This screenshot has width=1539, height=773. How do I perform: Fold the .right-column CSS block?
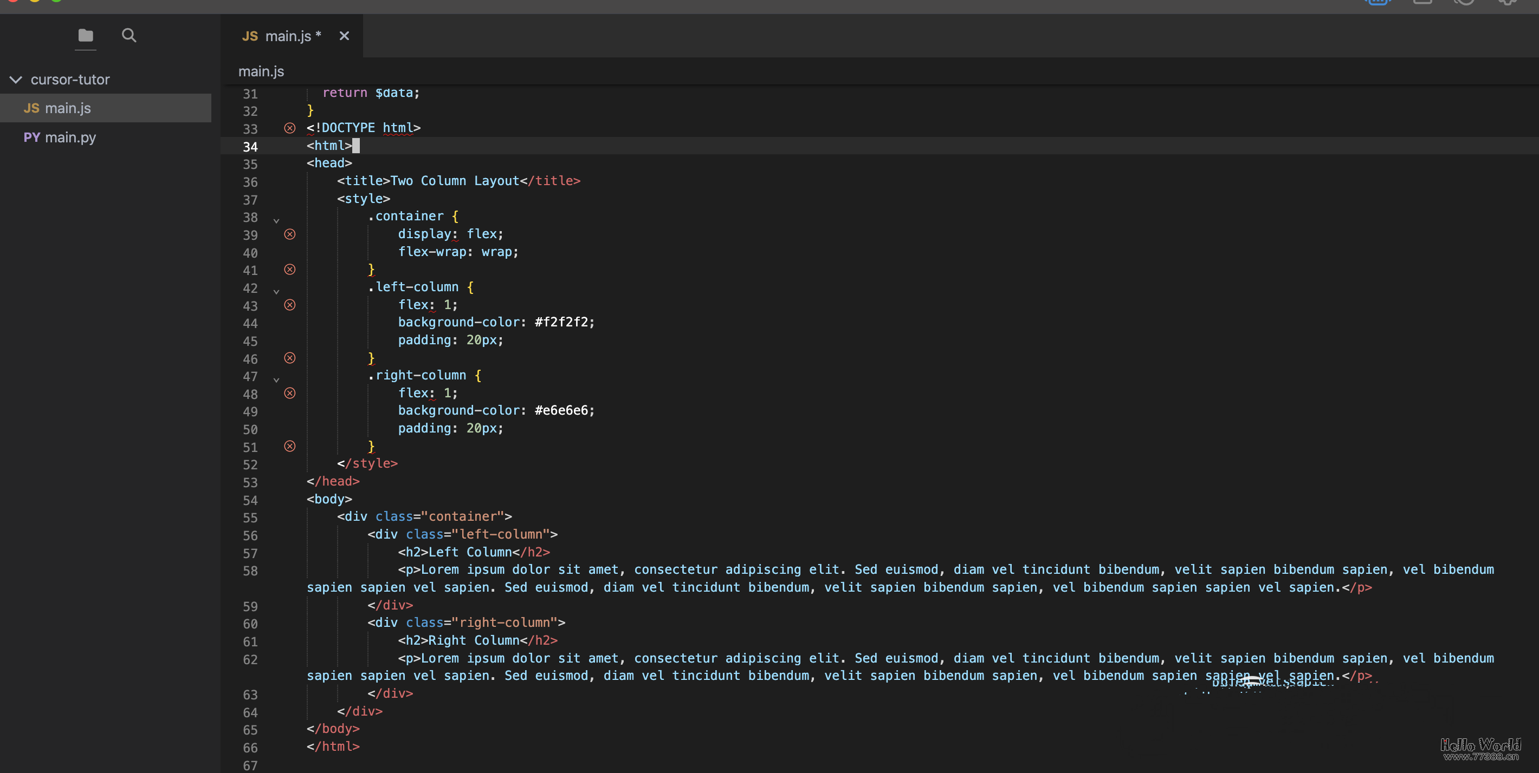276,379
